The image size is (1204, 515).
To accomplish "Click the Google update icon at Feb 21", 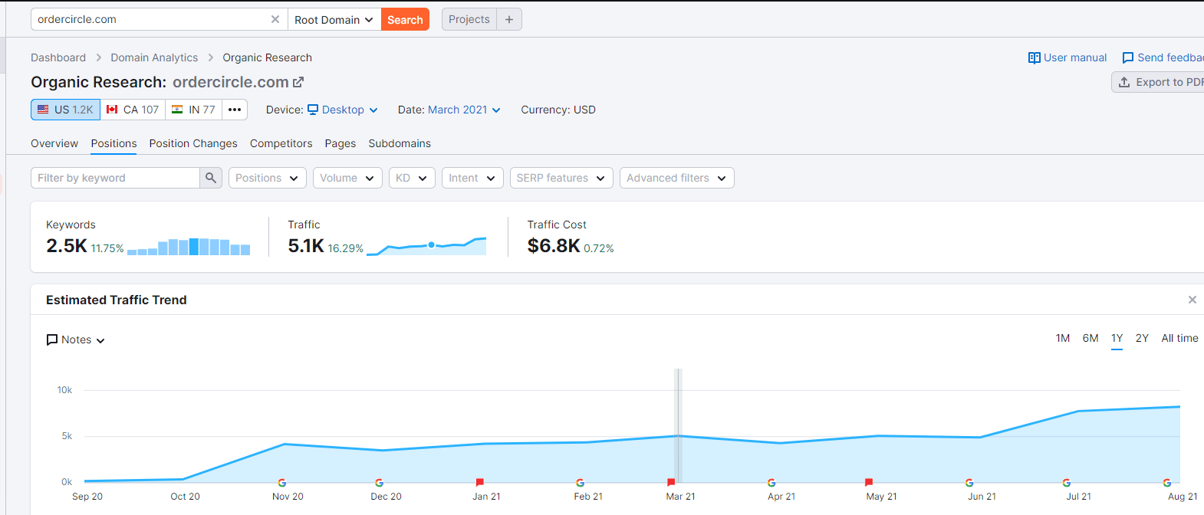I will click(581, 483).
